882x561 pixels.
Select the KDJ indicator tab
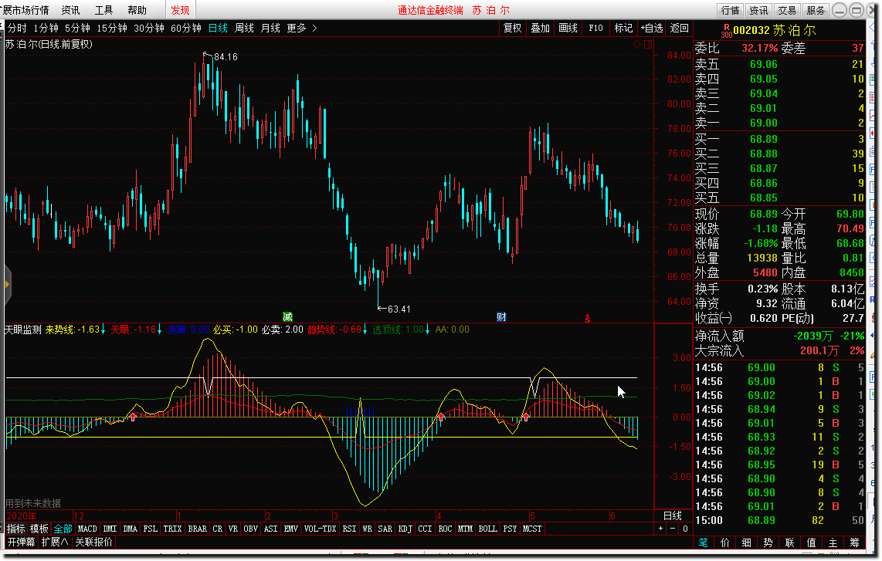click(405, 529)
